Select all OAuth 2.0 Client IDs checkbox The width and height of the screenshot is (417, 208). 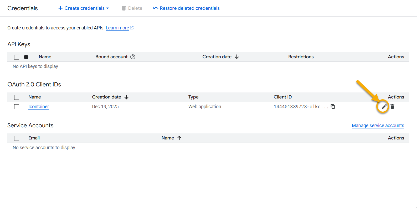[17, 97]
